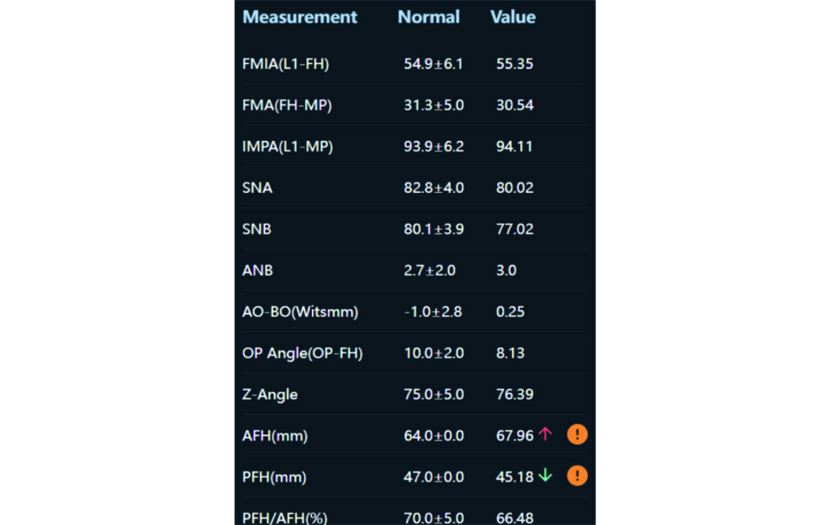Click the Value column header

point(513,17)
